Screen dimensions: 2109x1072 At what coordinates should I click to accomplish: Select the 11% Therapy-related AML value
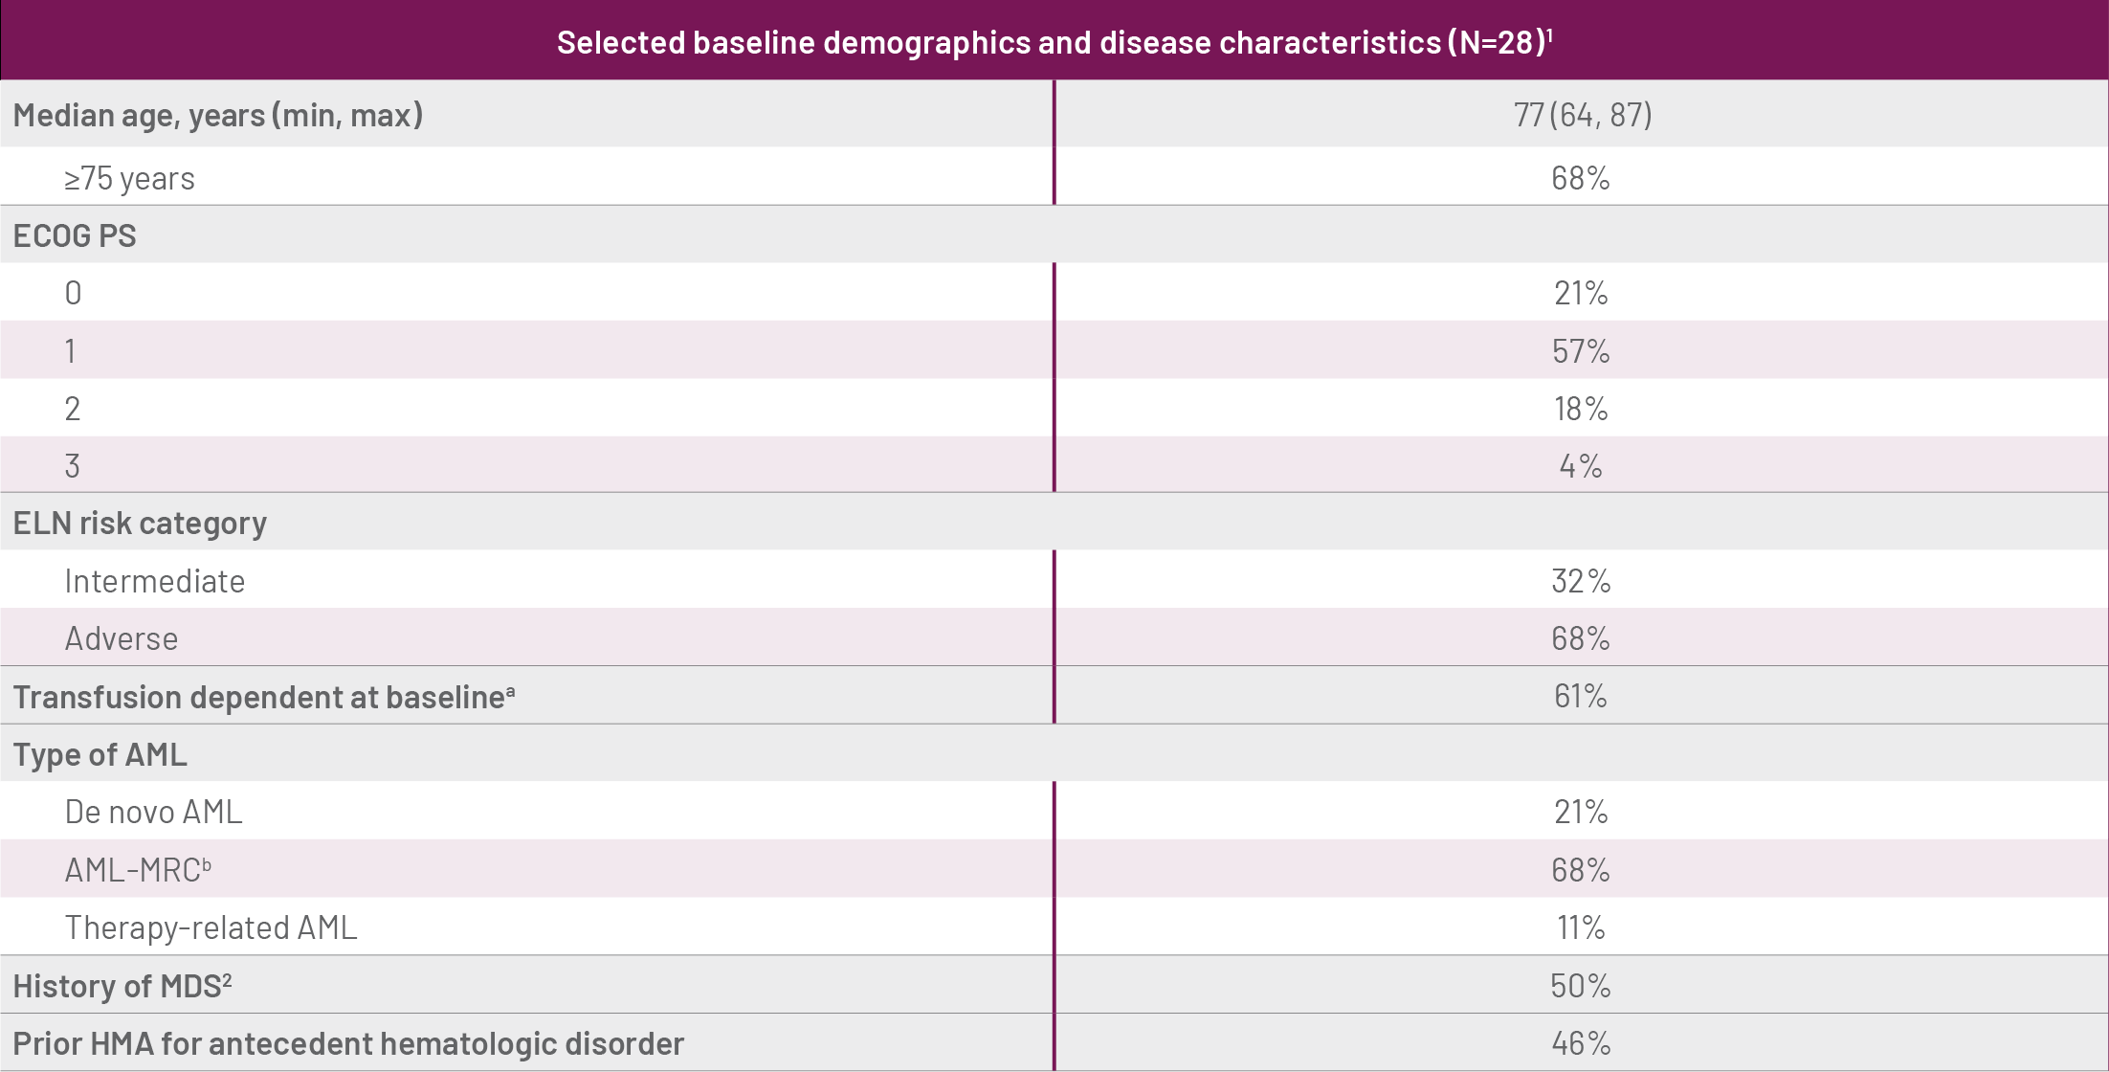1581,927
